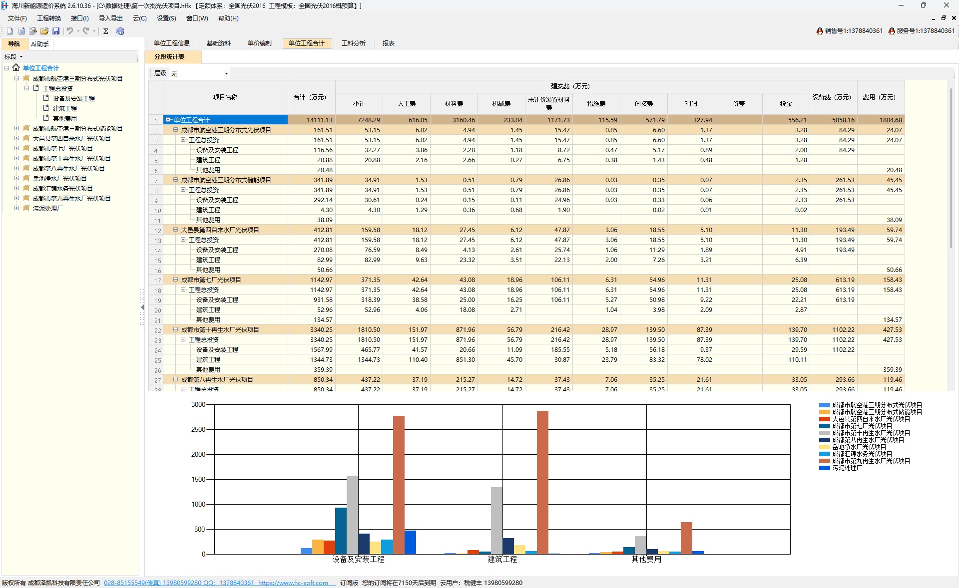Viewport: 959px width, 588px height.
Task: Expand 污泥处理厂 node in navigation tree
Action: click(16, 208)
